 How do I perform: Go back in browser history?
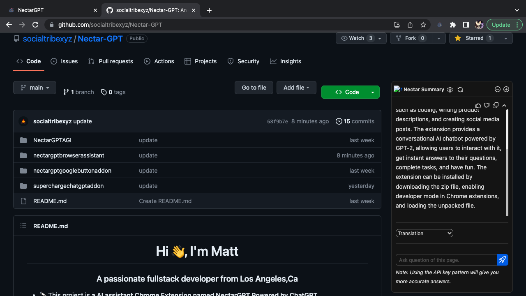pyautogui.click(x=9, y=25)
